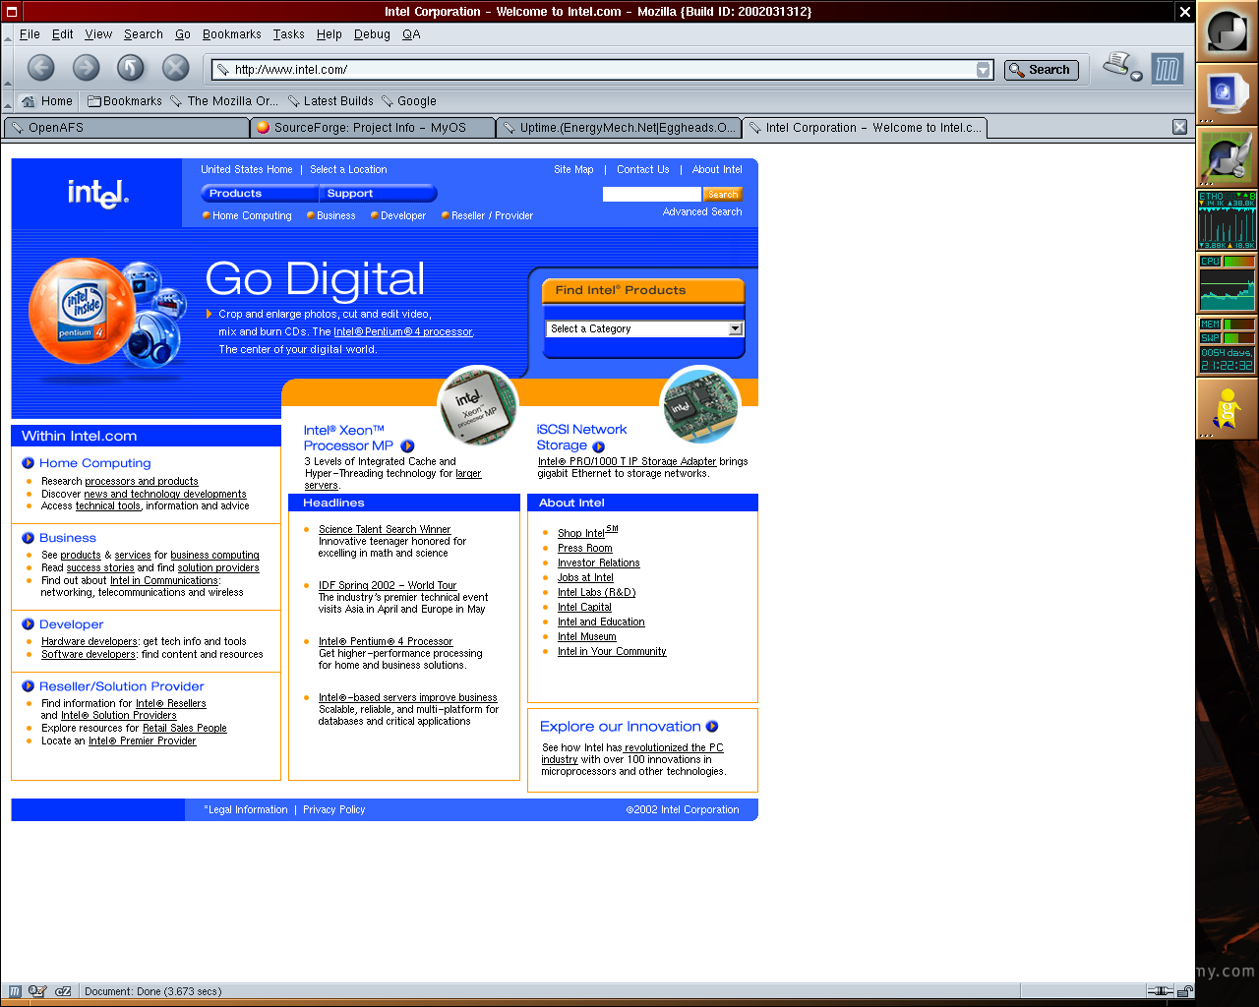Click the browser toolbar Search button
This screenshot has width=1259, height=1007.
(1042, 70)
